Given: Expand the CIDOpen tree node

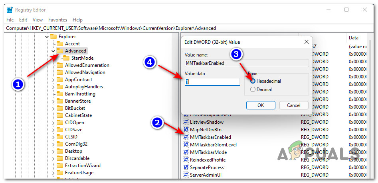Looking at the screenshot, I should (x=53, y=123).
